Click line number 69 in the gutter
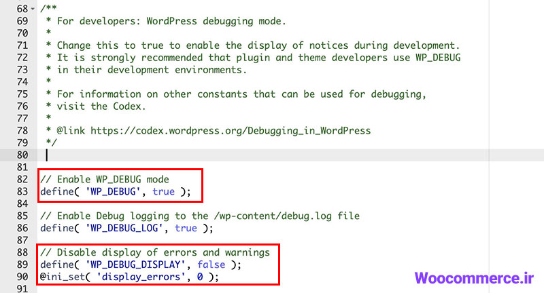This screenshot has height=293, width=544. [22, 21]
